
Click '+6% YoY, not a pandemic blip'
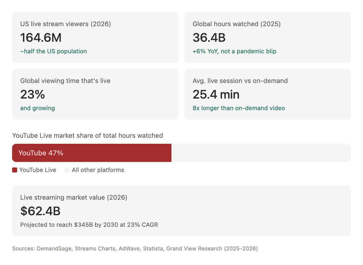[234, 51]
